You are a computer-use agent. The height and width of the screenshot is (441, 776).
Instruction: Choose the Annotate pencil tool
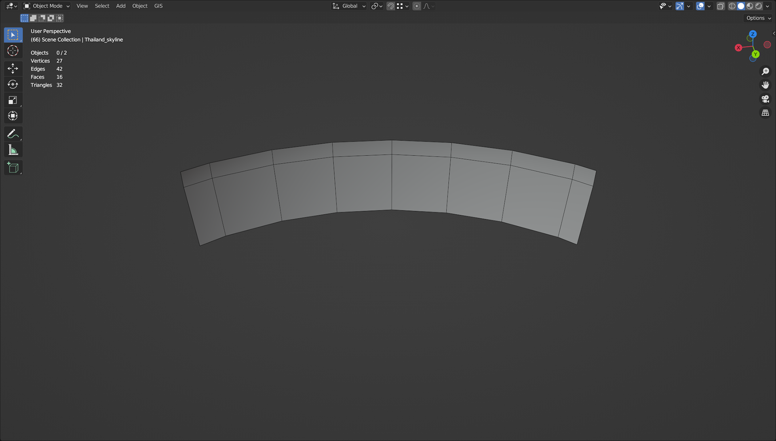pos(13,134)
